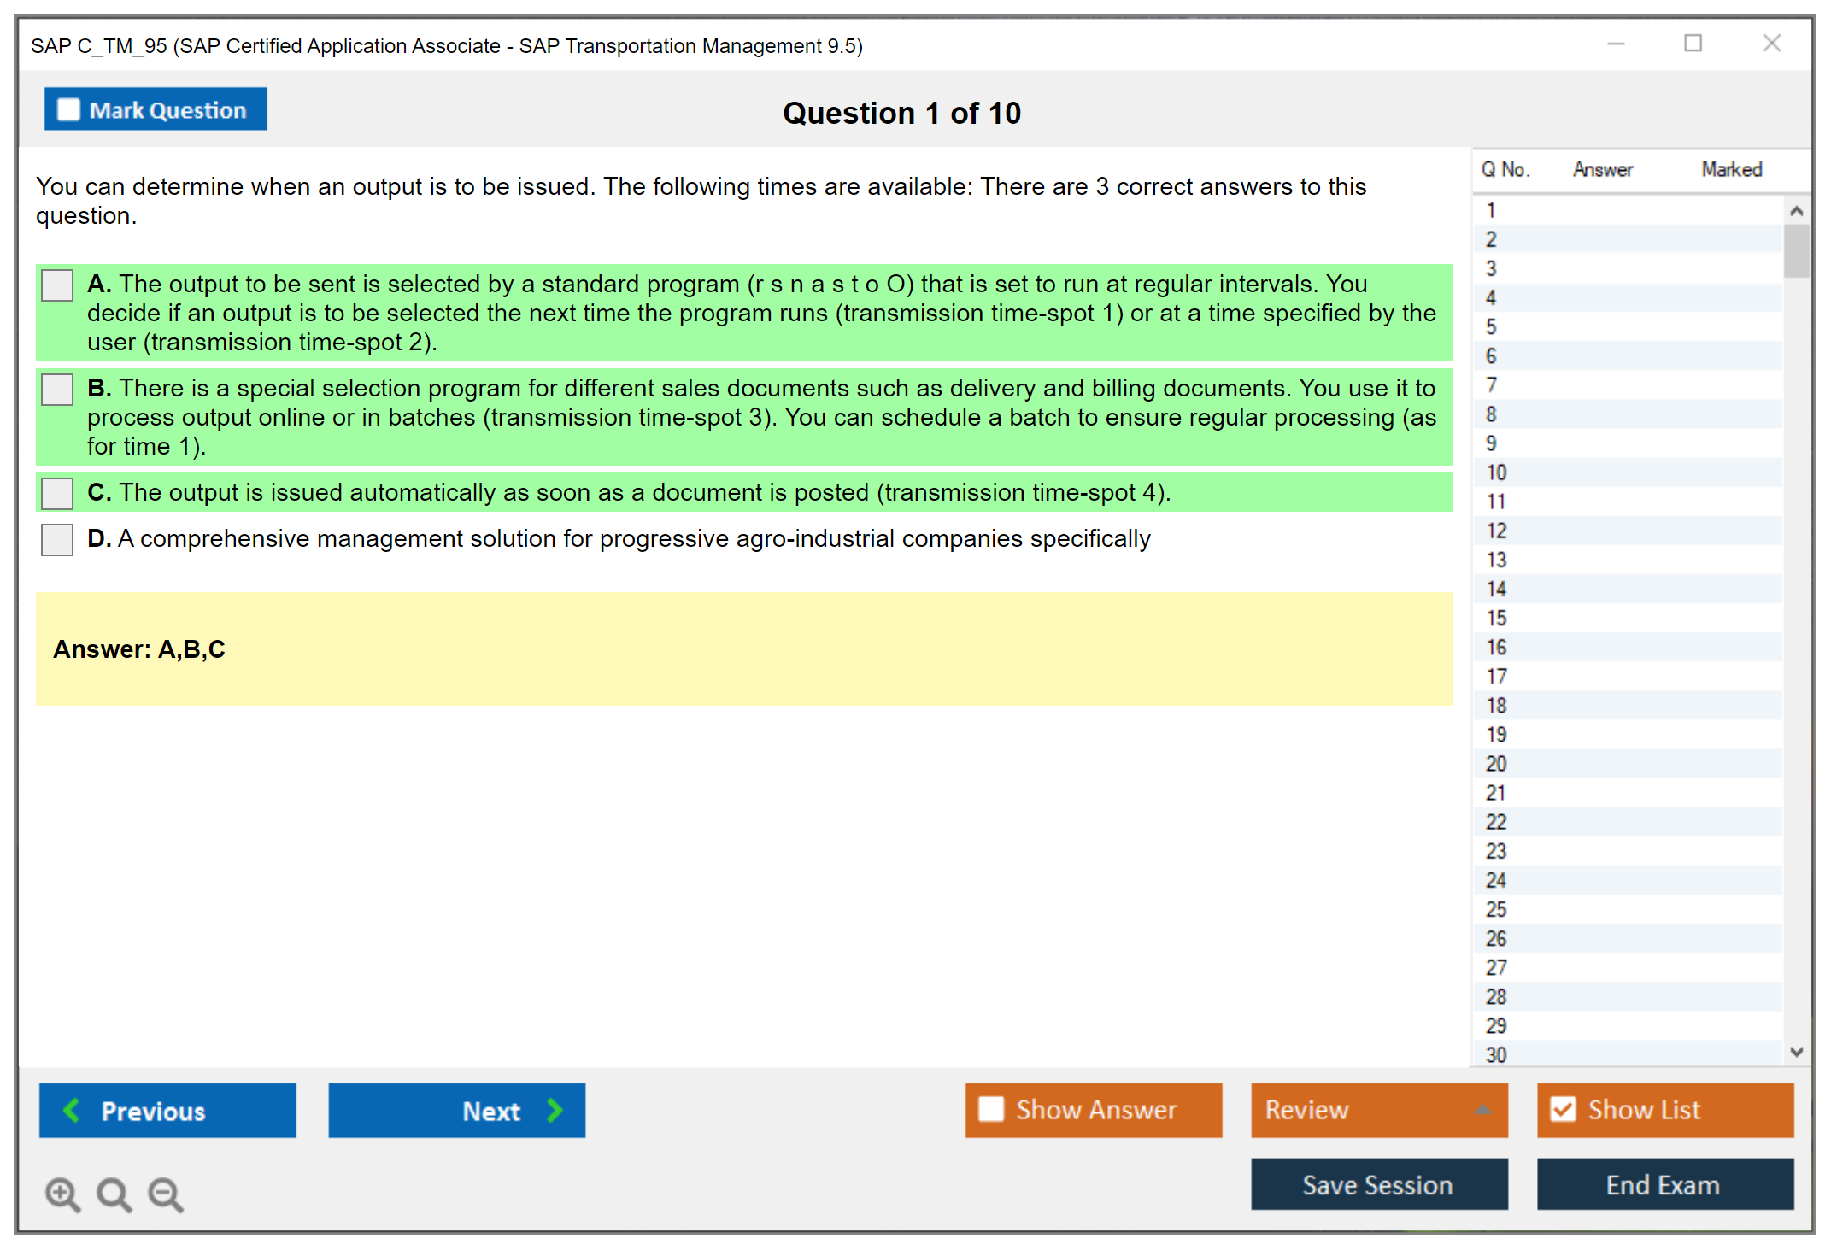Expand the Review dropdown arrow

point(1483,1110)
